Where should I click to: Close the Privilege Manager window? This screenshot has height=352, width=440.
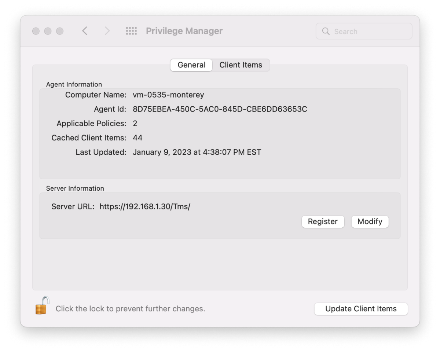coord(36,31)
